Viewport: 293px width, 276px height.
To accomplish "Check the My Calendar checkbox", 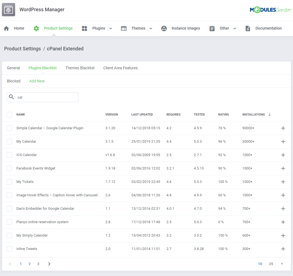I will coord(9,142).
